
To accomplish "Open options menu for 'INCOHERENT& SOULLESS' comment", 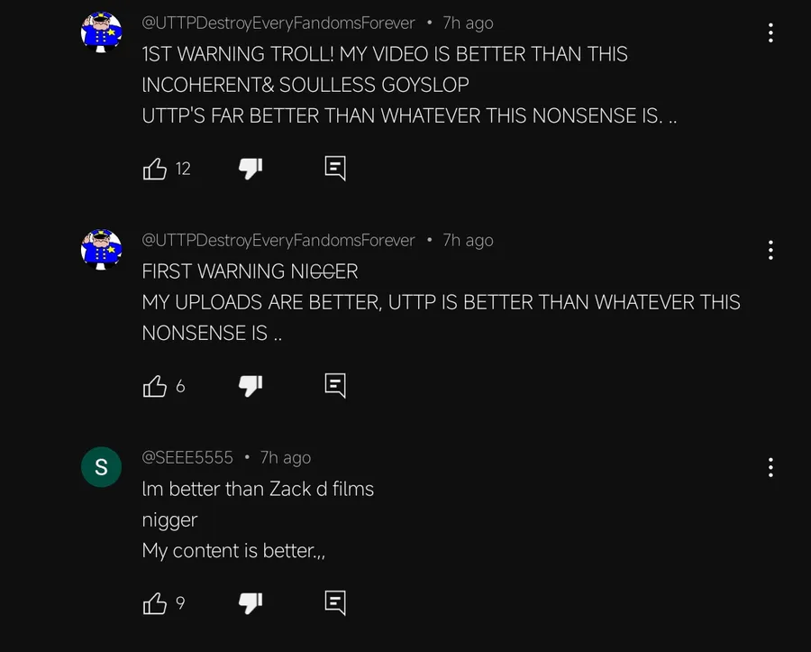I will pos(770,32).
